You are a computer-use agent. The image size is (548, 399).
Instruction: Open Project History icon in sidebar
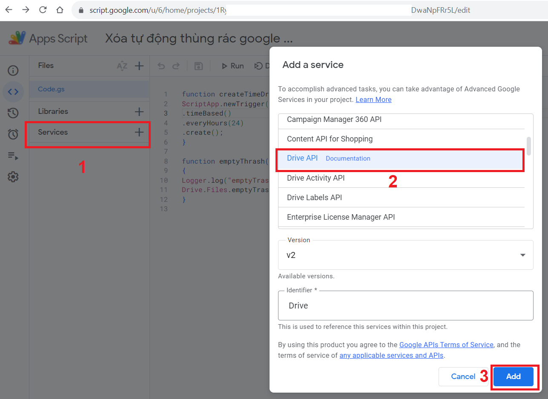pyautogui.click(x=13, y=113)
